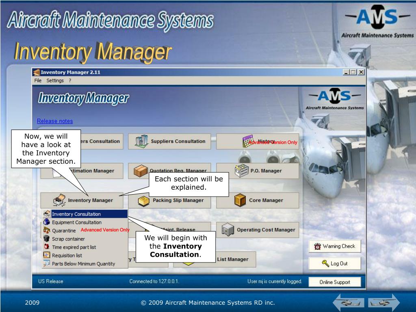The width and height of the screenshot is (416, 312).
Task: Click the Inventory Manager toolbox icon
Action: 59,200
